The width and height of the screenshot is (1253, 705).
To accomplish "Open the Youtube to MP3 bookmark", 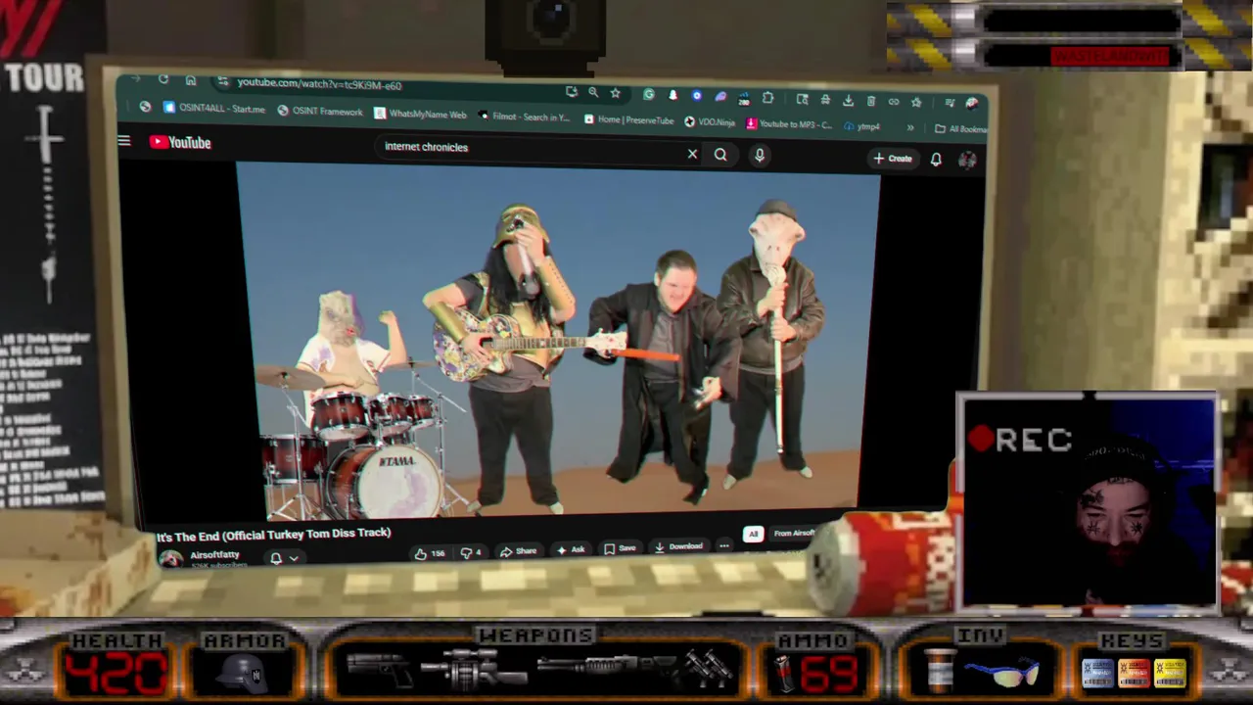I will point(789,123).
